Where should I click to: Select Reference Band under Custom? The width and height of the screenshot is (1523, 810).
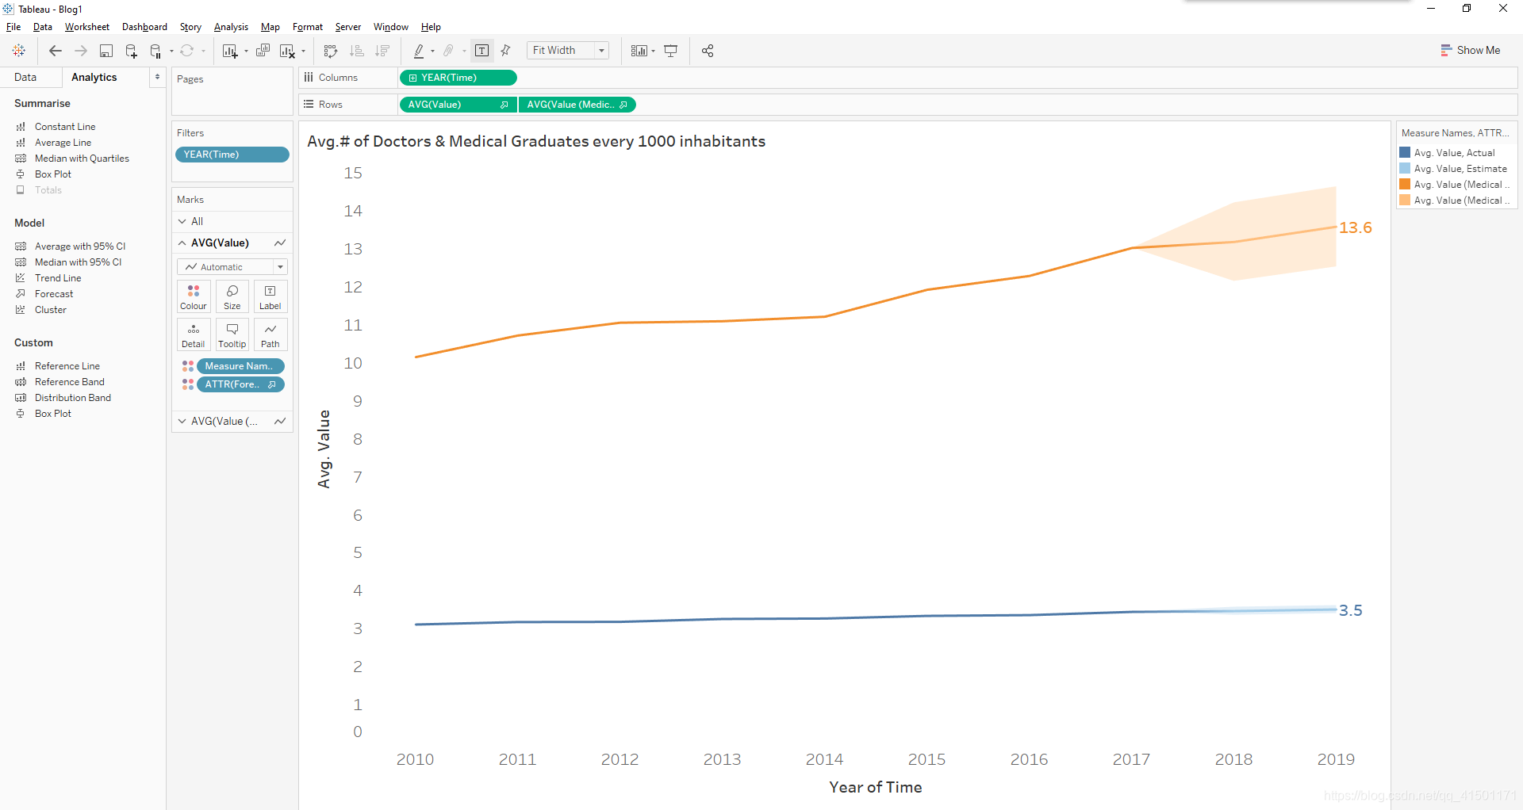70,382
